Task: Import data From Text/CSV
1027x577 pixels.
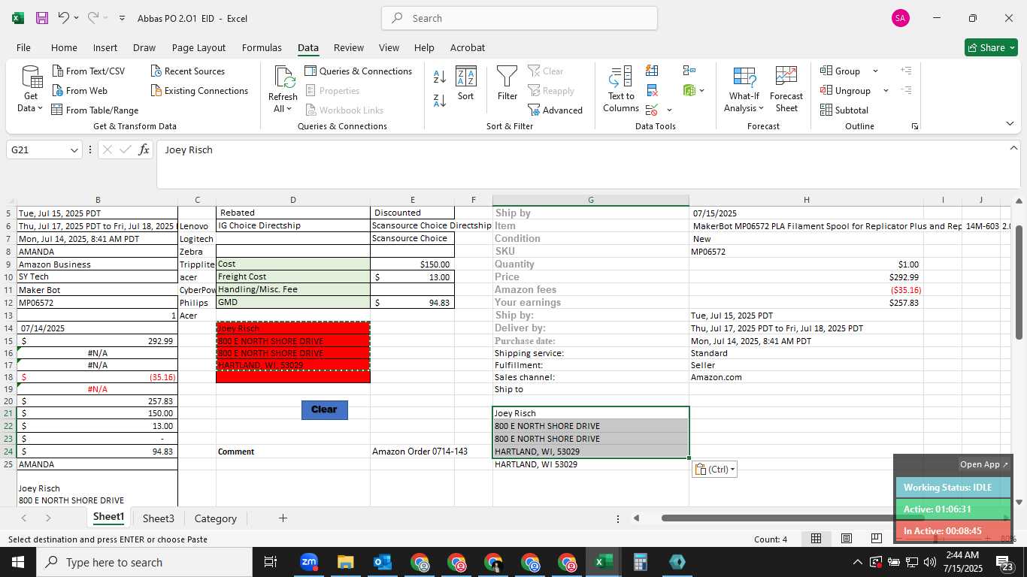Action: (89, 71)
